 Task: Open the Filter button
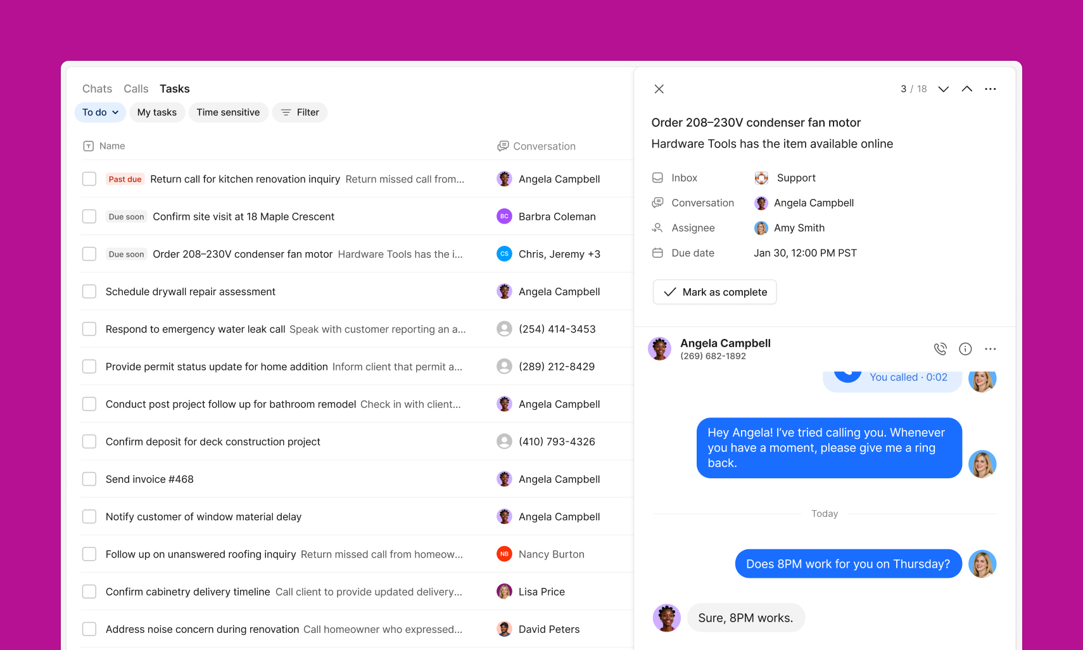pos(300,112)
